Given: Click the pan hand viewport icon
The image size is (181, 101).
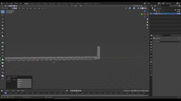Looking at the screenshot, I should point(147,22).
